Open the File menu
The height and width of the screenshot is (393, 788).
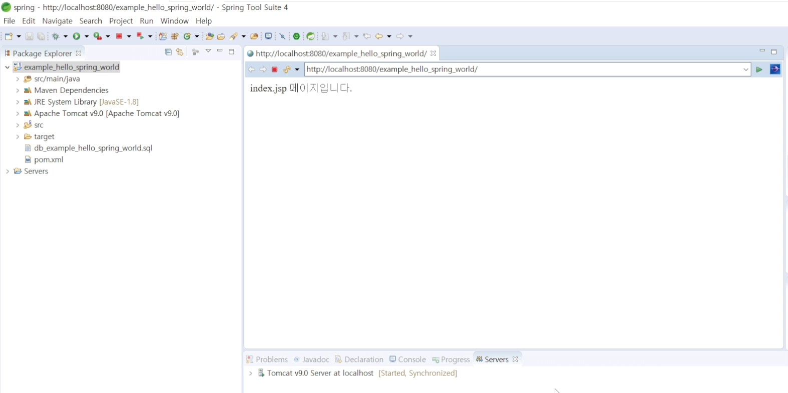tap(9, 21)
